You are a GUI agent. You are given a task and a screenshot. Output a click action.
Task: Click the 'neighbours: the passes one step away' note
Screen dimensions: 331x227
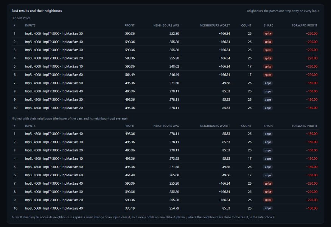point(283,11)
